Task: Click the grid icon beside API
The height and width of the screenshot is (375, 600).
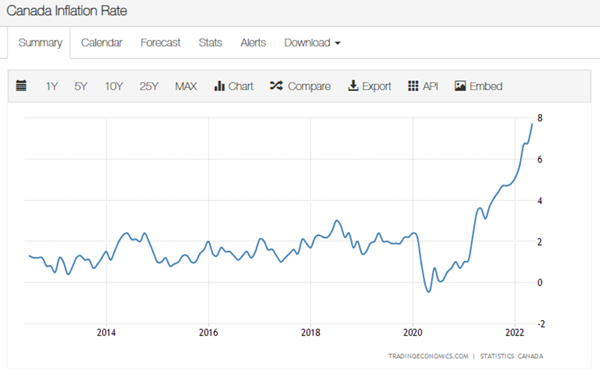Action: 413,86
